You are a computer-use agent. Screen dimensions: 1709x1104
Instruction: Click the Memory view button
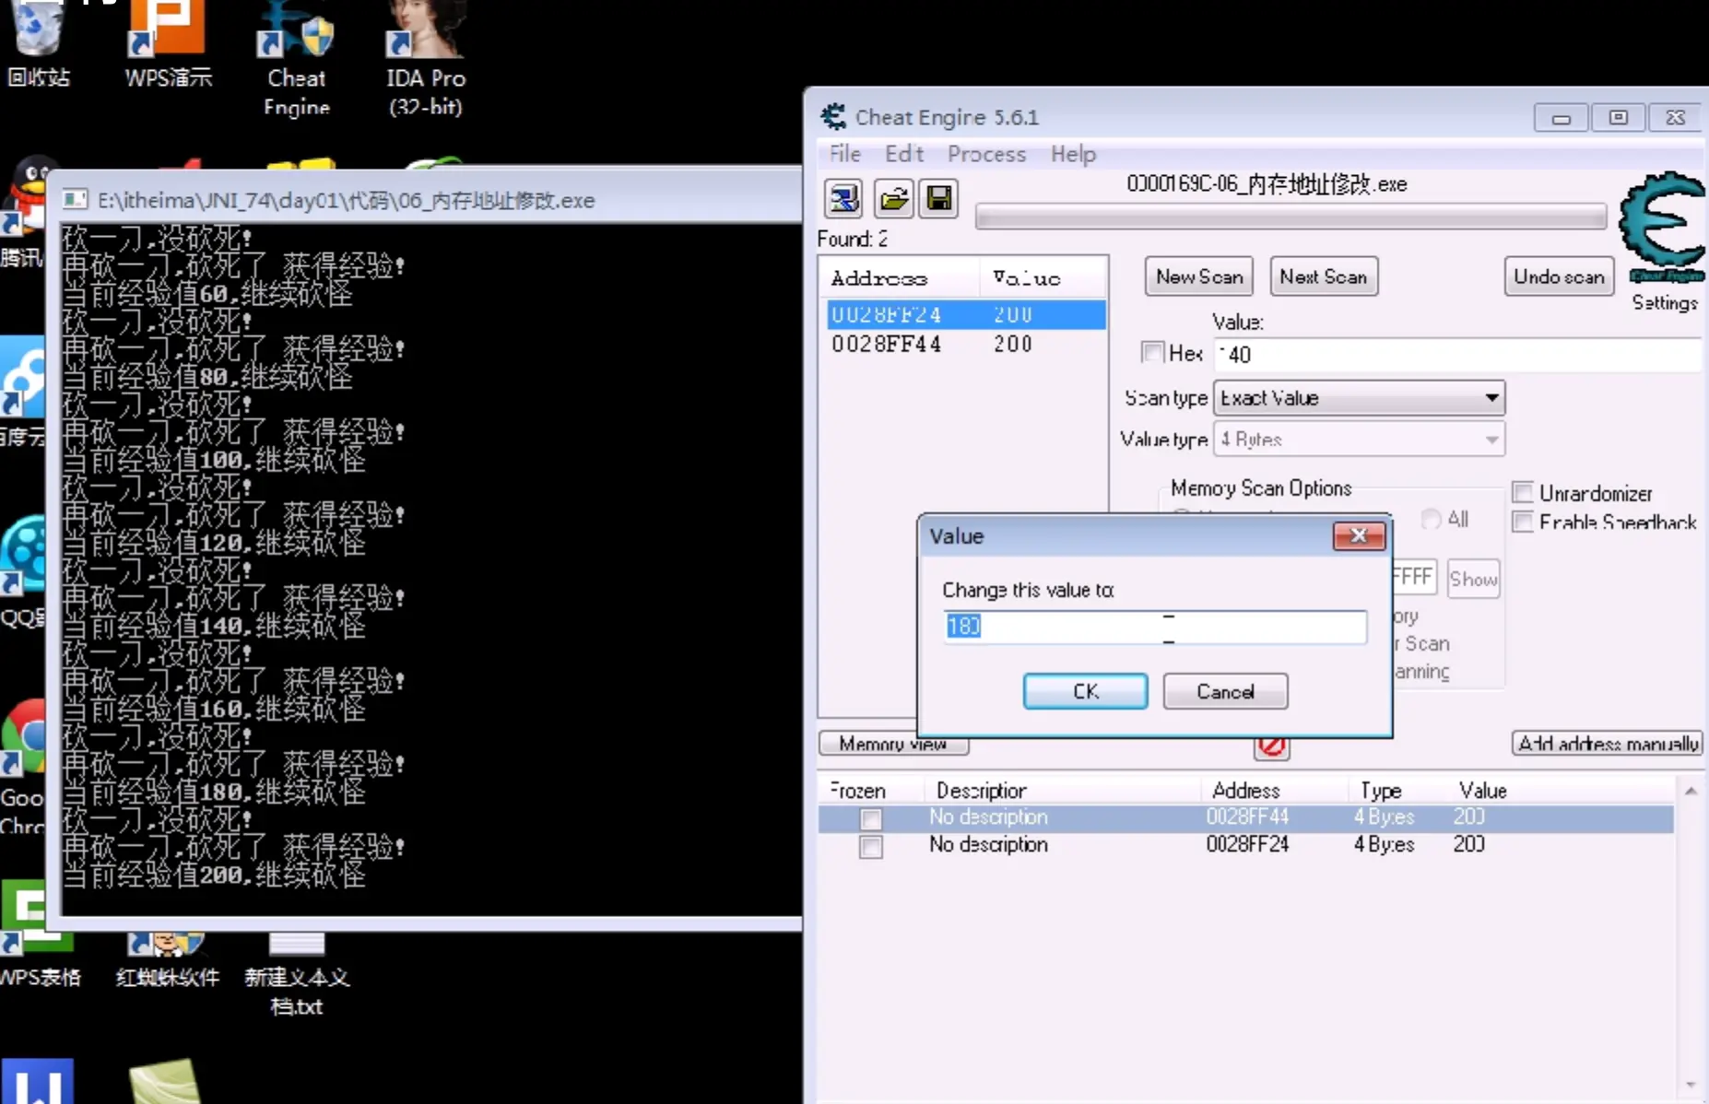[x=893, y=744]
